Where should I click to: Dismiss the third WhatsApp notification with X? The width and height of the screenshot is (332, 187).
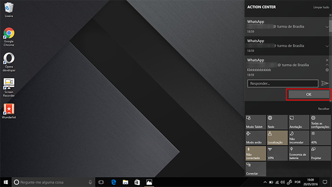(x=327, y=60)
